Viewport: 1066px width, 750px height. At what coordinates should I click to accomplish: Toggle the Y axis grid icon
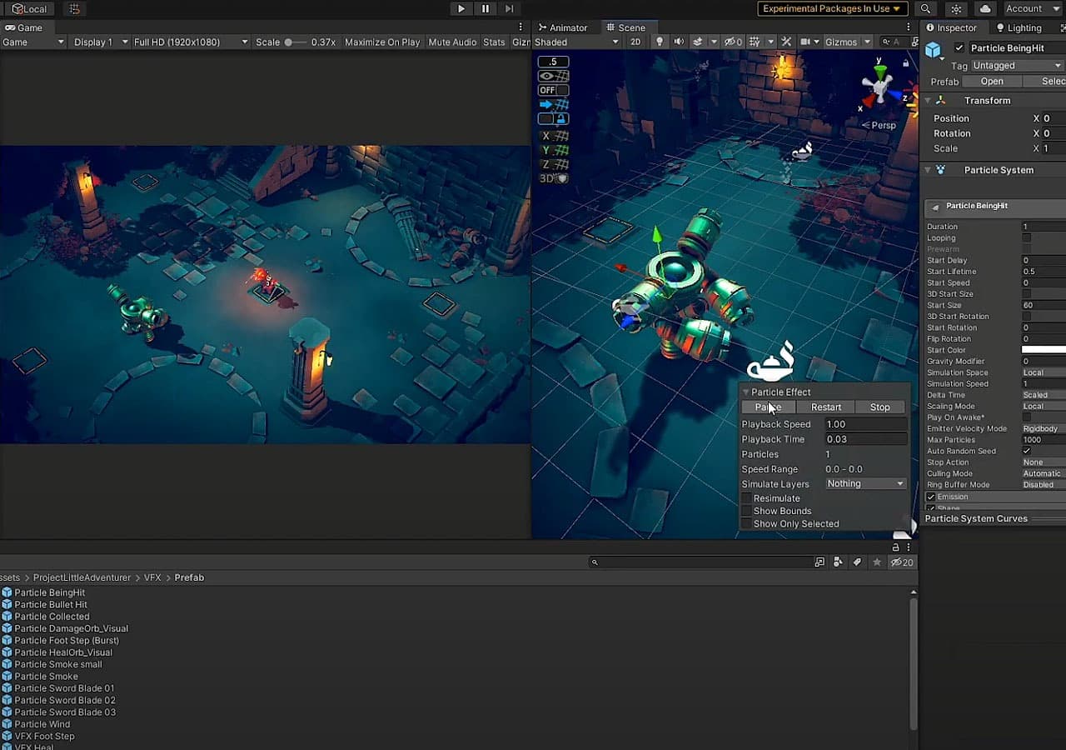pos(553,150)
